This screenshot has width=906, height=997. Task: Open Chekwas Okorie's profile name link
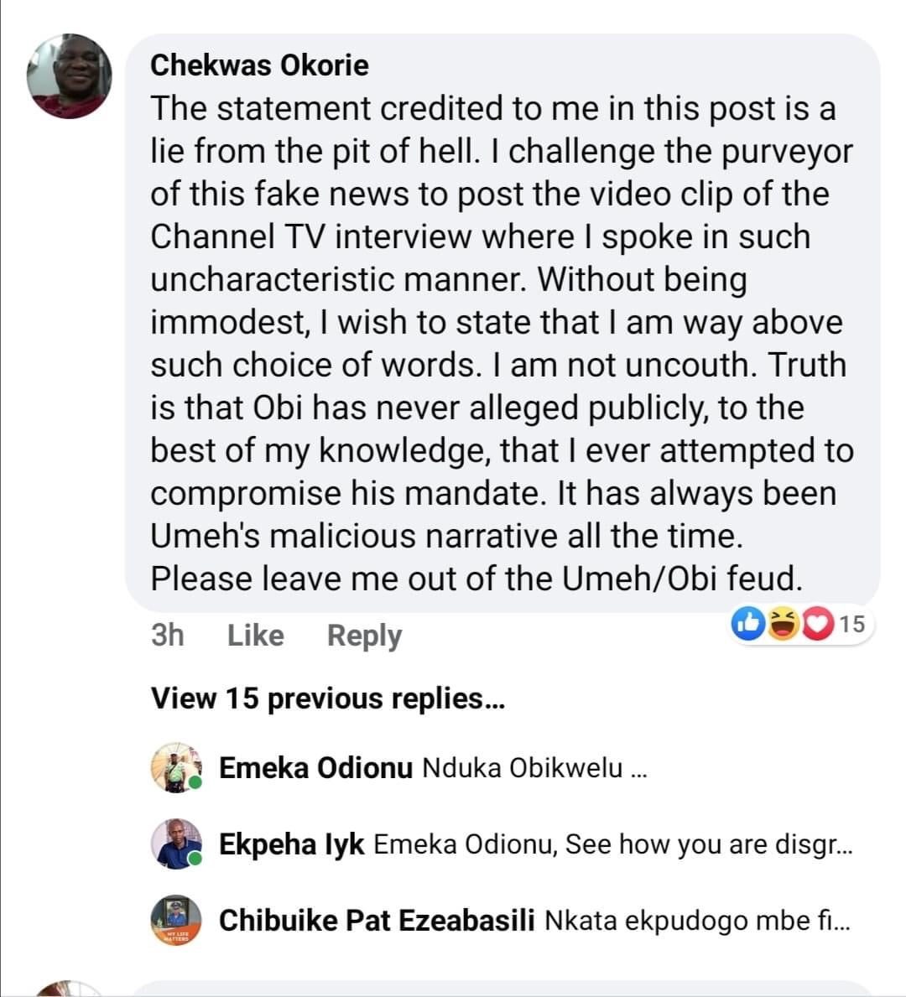tap(259, 65)
